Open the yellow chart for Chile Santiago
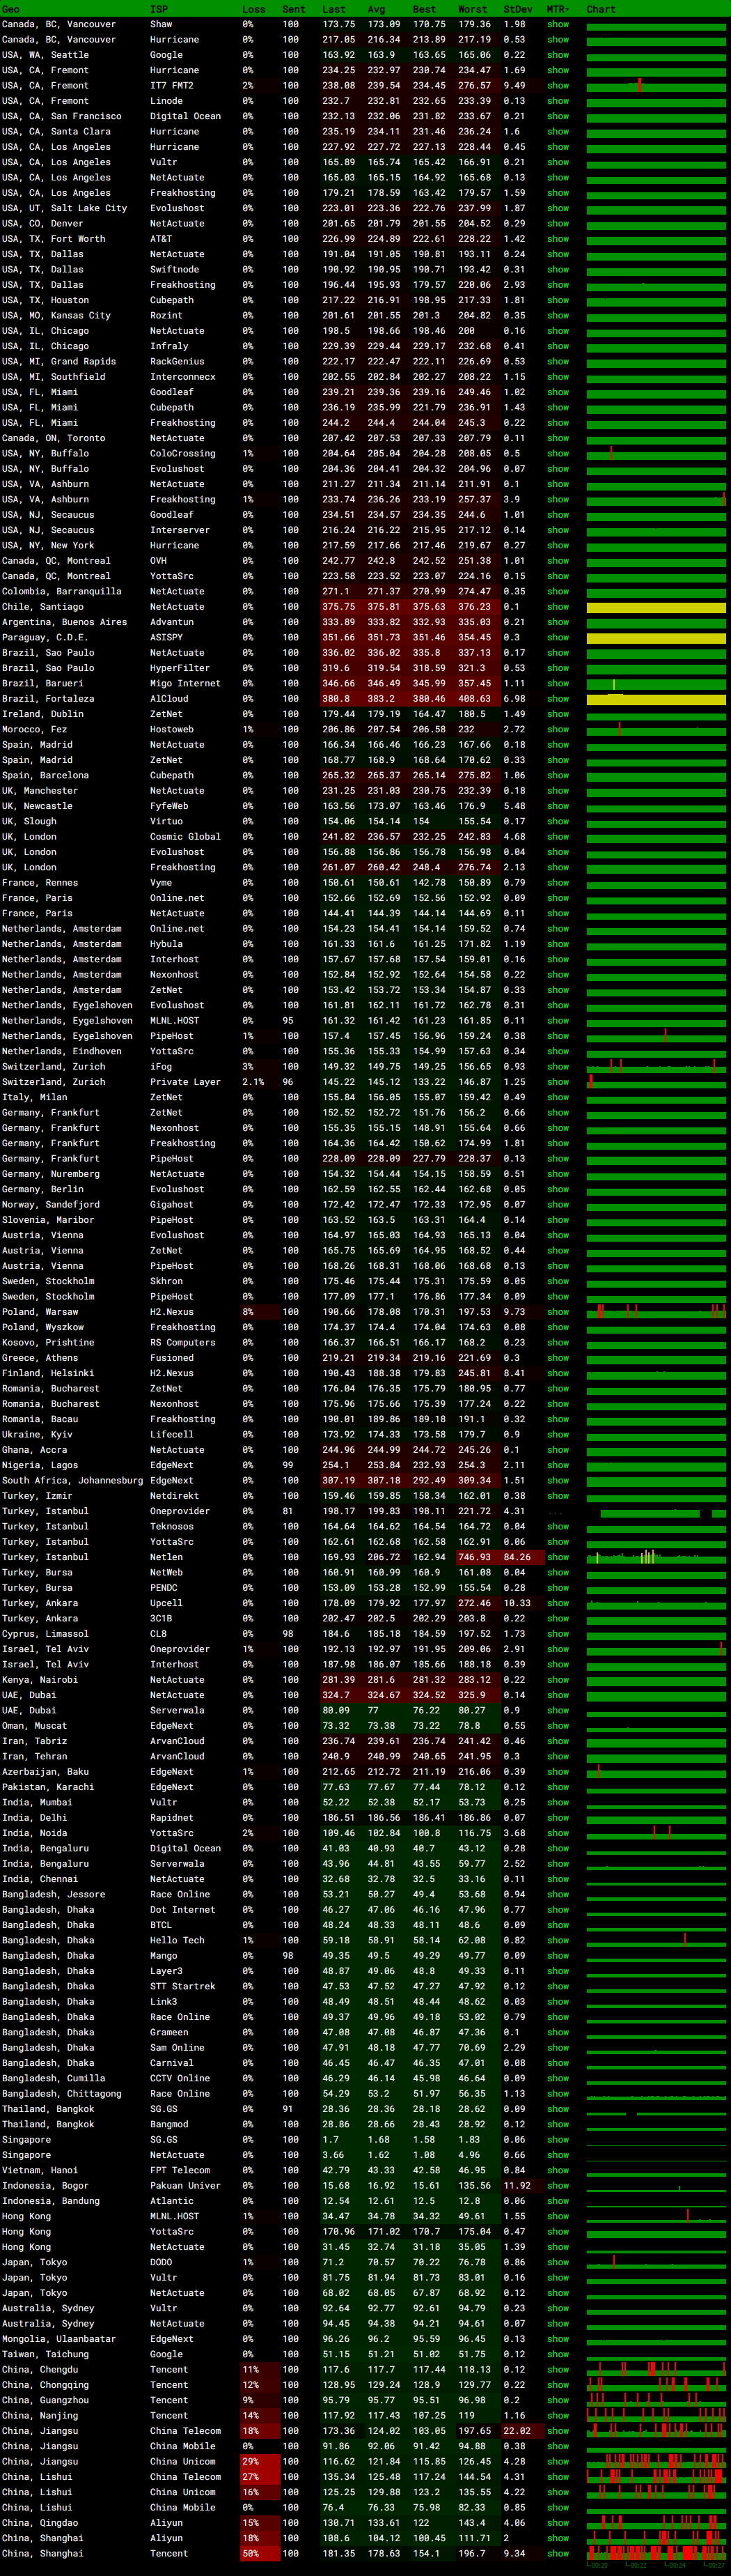This screenshot has height=2576, width=731. click(656, 607)
